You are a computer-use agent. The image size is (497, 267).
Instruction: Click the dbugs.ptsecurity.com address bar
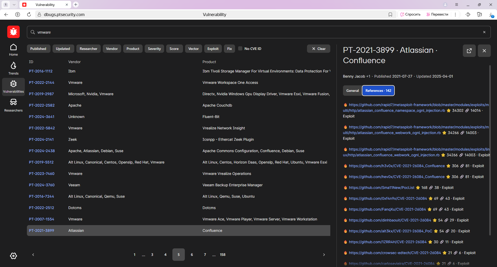click(64, 14)
